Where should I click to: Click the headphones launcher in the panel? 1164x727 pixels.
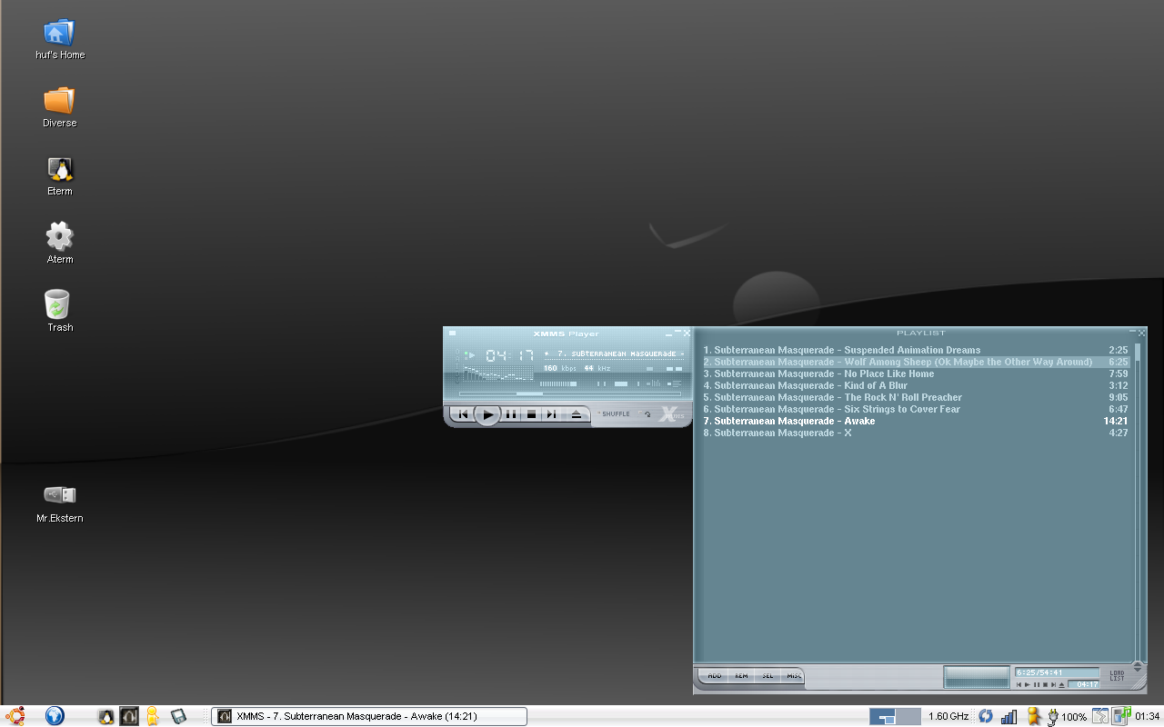point(129,716)
